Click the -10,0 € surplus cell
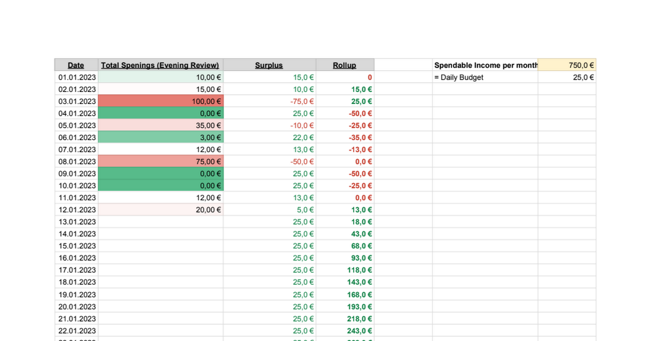Viewport: 651px width, 341px height. click(x=269, y=126)
